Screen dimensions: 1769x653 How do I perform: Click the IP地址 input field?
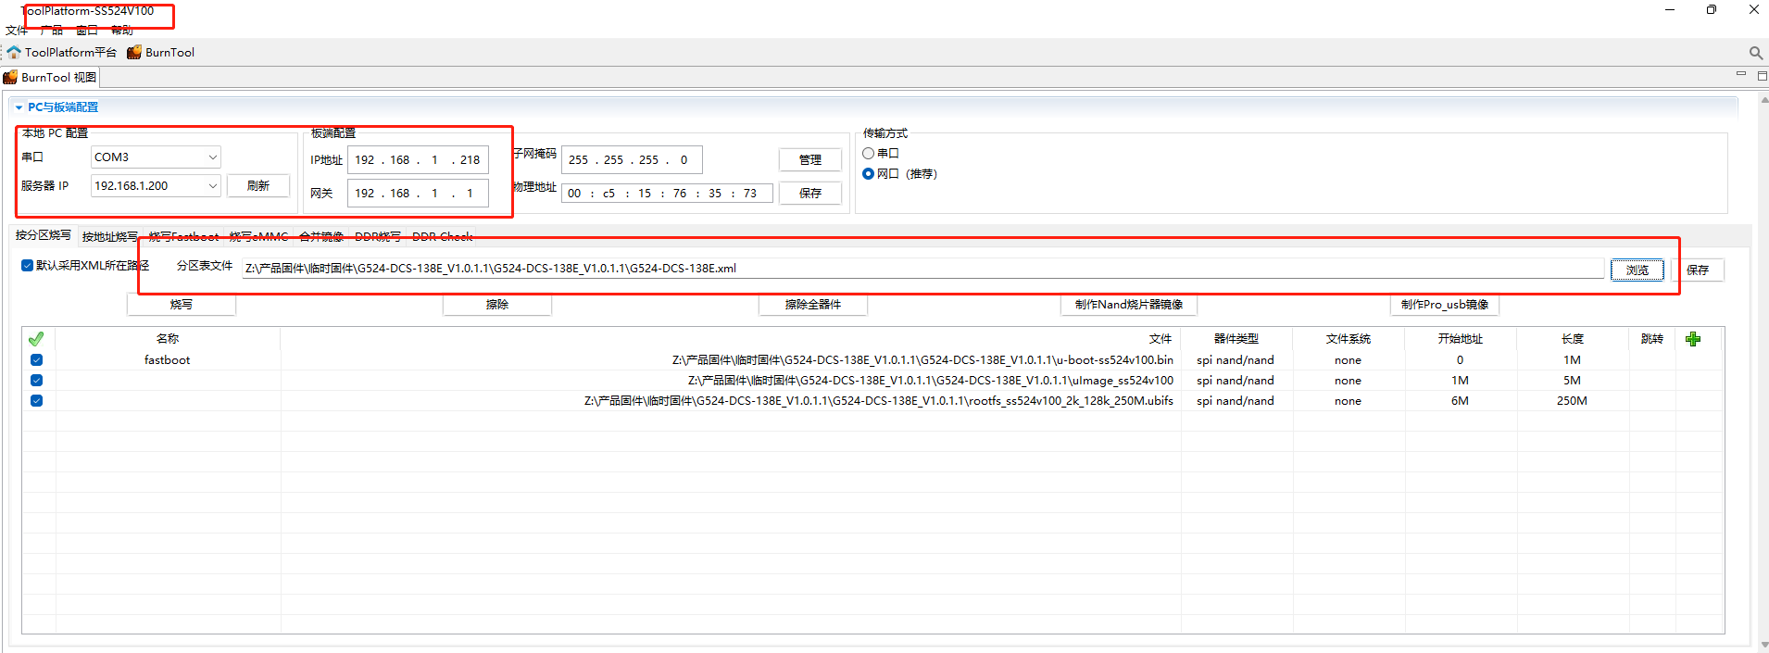click(418, 160)
